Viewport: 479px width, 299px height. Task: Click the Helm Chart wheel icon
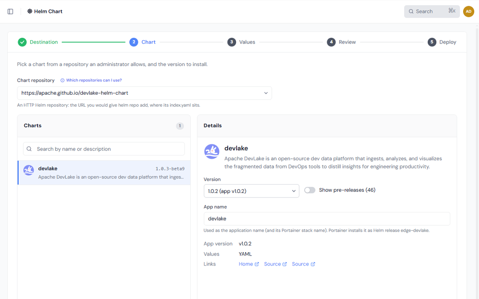click(x=30, y=11)
